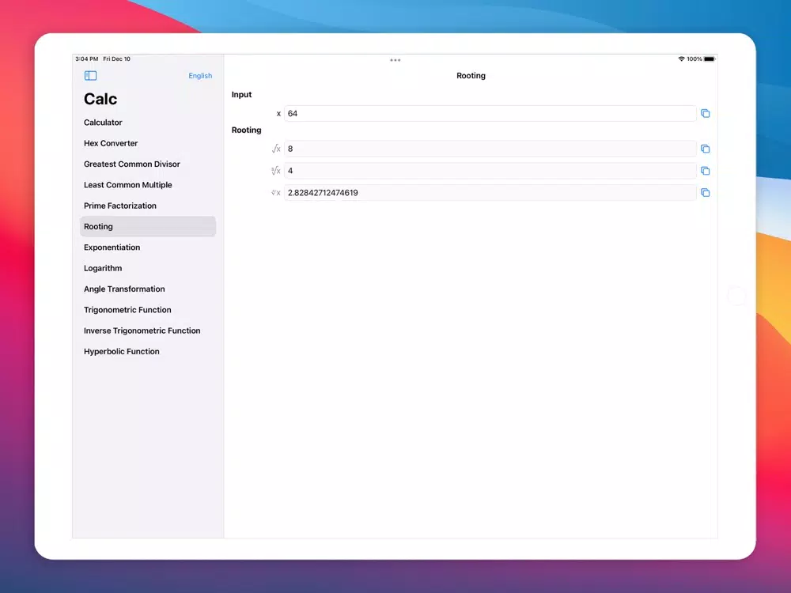
Task: Toggle the sidebar panel icon
Action: pos(91,76)
